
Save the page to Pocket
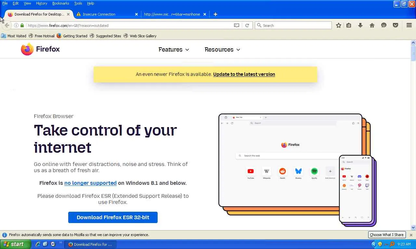pos(396,25)
